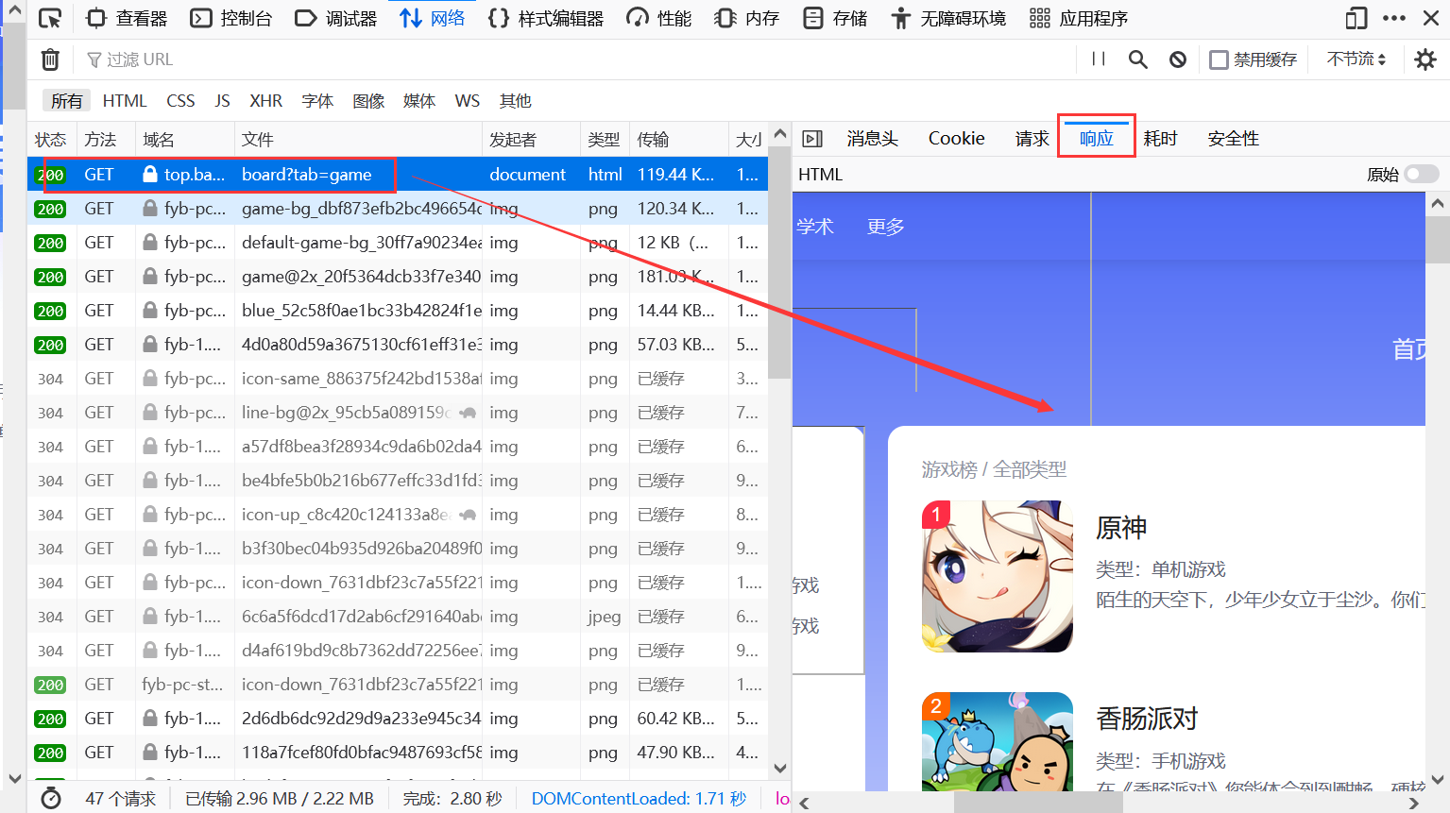Open the network search magnifier

point(1137,59)
